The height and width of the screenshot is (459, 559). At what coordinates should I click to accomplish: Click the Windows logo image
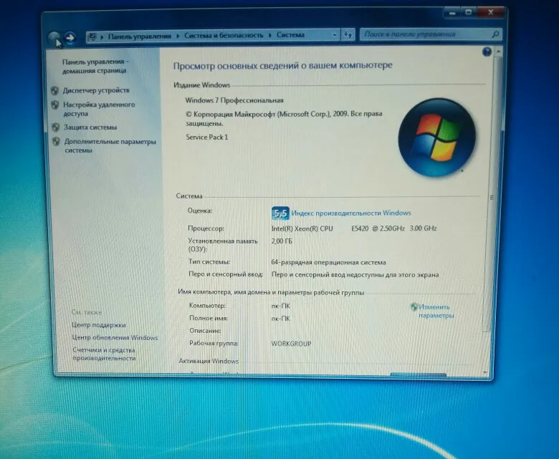pyautogui.click(x=436, y=137)
